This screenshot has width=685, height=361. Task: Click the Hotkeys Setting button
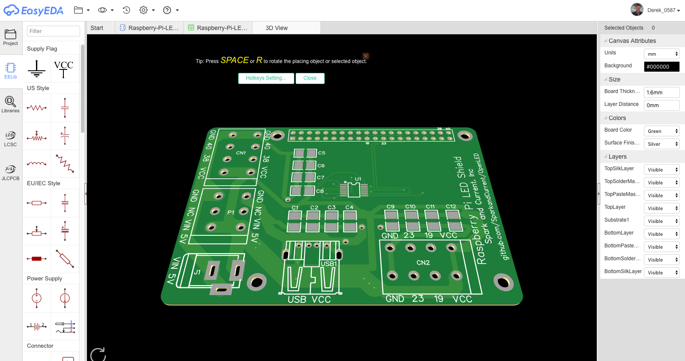pos(266,78)
